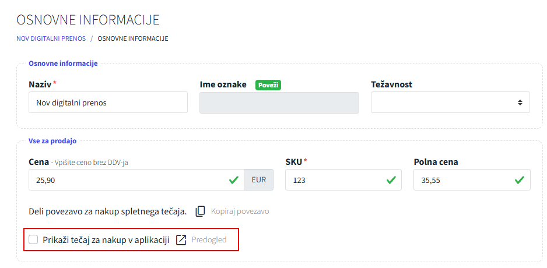Focus the Naziv input field
The image size is (547, 268).
click(108, 103)
